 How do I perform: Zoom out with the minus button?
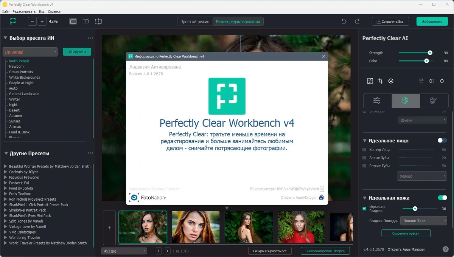coord(33,22)
